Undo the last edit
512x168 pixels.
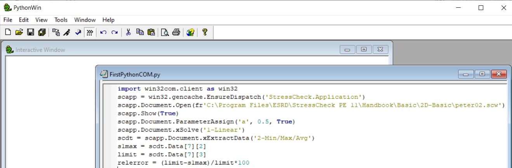click(103, 33)
